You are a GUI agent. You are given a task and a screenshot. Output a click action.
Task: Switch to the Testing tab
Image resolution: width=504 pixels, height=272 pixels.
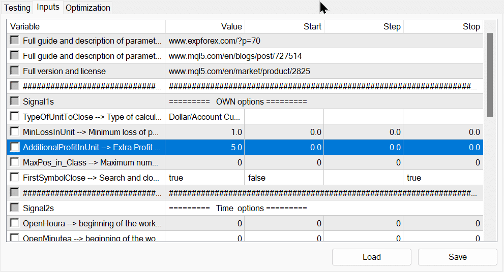[17, 8]
